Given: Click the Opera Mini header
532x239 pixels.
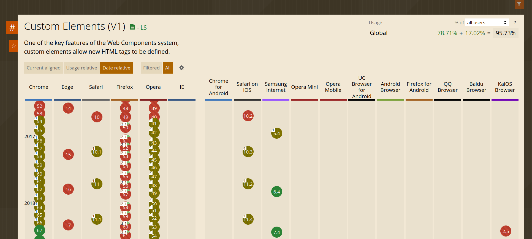Looking at the screenshot, I should (305, 87).
